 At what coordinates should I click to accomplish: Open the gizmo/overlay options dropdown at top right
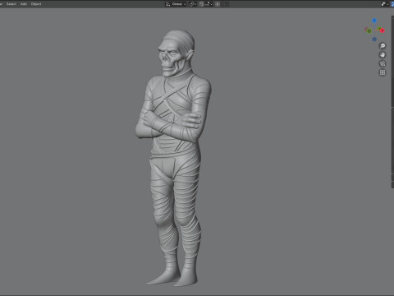click(385, 4)
